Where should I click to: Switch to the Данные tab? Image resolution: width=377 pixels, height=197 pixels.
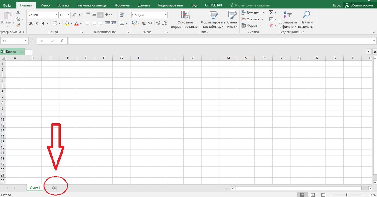point(144,5)
